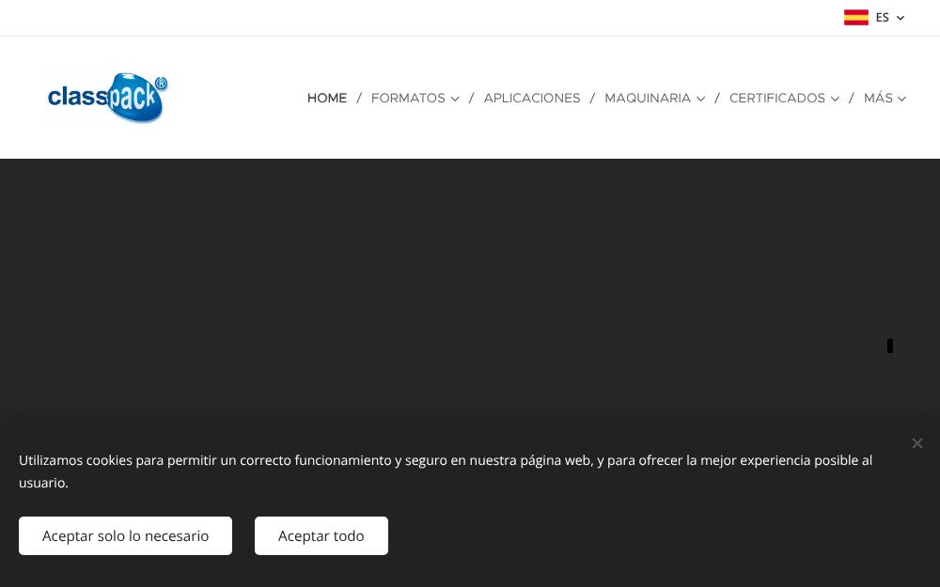
Task: Go to the HOME menu item
Action: coord(327,98)
